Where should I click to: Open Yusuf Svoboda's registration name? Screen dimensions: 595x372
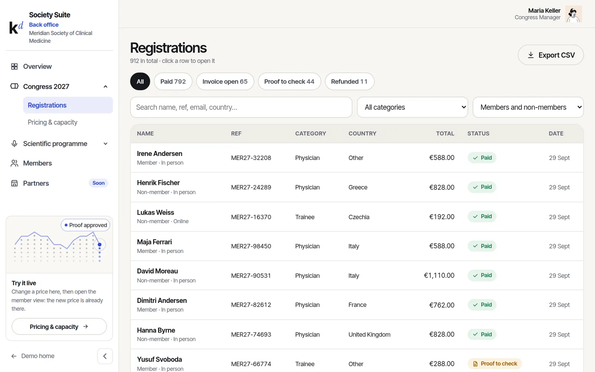tap(159, 359)
